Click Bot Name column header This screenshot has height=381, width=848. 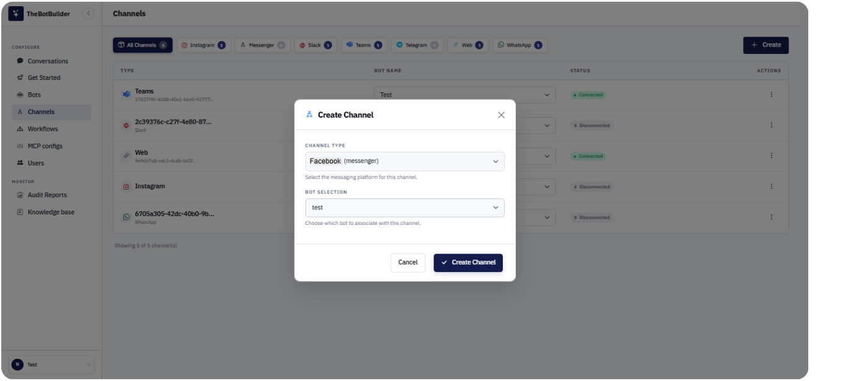pyautogui.click(x=387, y=71)
